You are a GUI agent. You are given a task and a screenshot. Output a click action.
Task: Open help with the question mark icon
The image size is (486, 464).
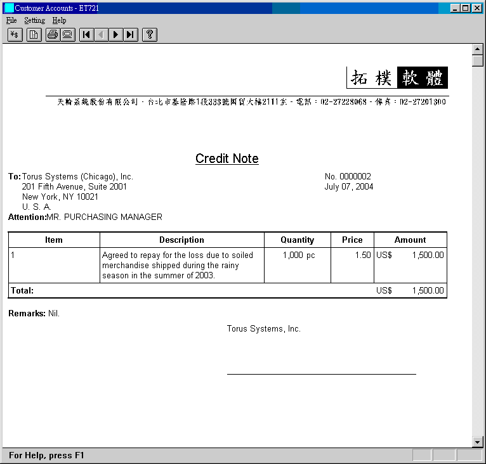click(149, 34)
